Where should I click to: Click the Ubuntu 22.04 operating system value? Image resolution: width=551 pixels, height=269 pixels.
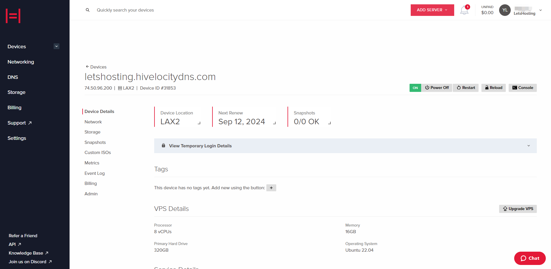(359, 250)
